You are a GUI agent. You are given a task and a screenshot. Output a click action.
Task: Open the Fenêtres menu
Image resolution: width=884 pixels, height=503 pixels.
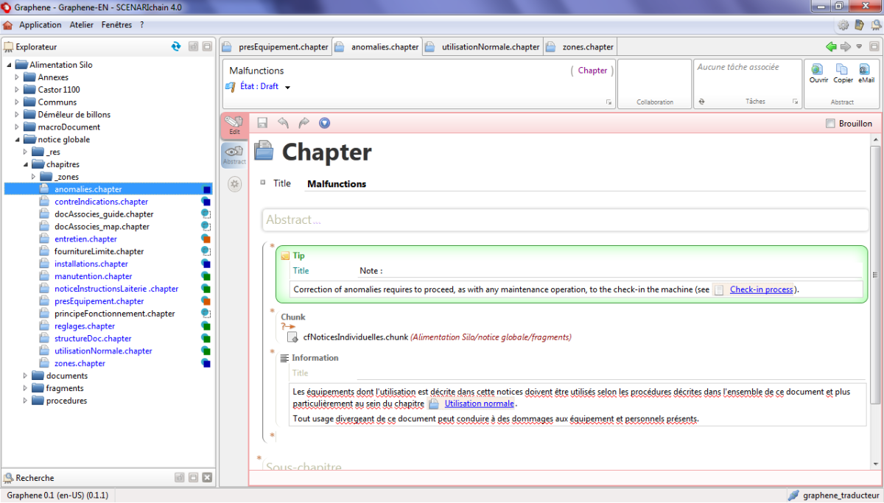116,25
